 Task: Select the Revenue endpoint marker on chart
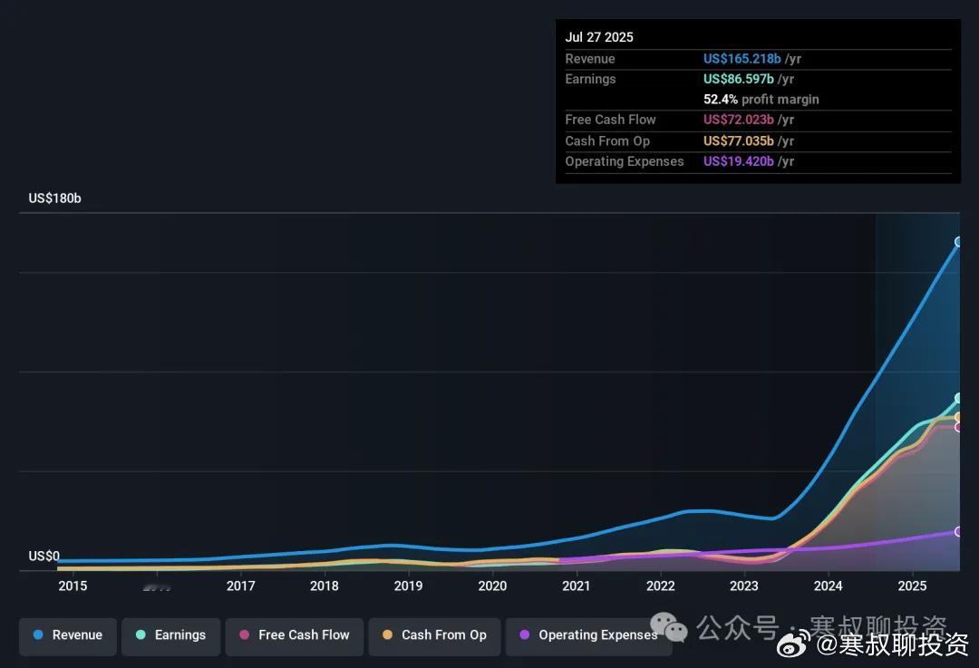[x=958, y=242]
